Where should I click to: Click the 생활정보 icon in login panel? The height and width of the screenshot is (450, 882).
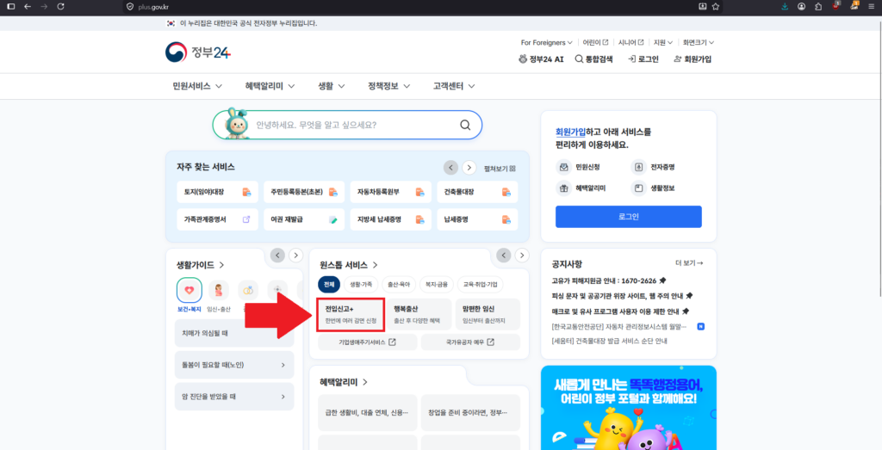coord(638,188)
